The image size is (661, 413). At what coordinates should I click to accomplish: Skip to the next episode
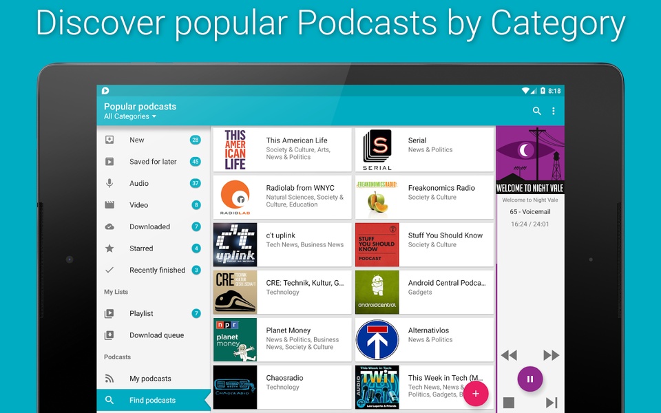point(552,403)
